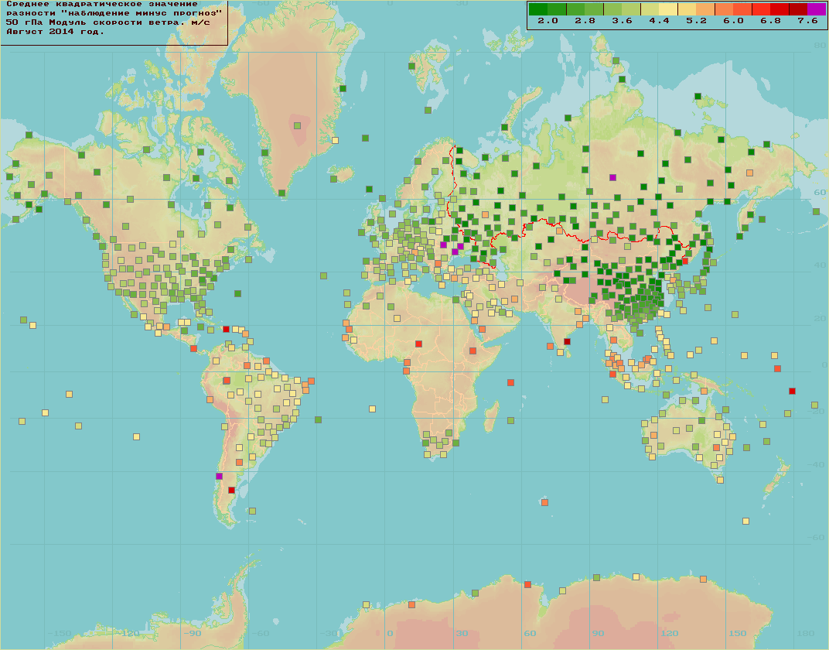Click bottom longitude label -90

click(x=193, y=634)
